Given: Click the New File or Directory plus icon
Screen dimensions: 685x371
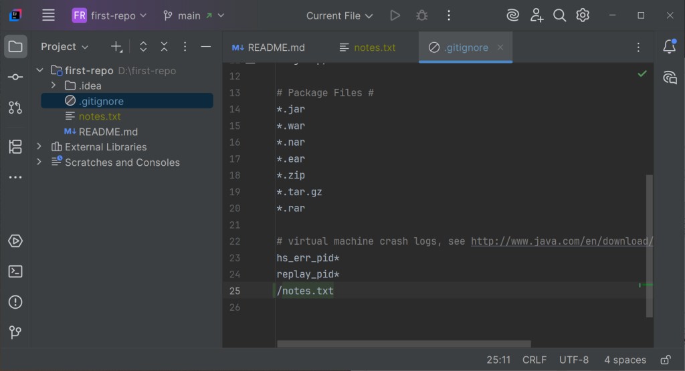Looking at the screenshot, I should pyautogui.click(x=116, y=47).
